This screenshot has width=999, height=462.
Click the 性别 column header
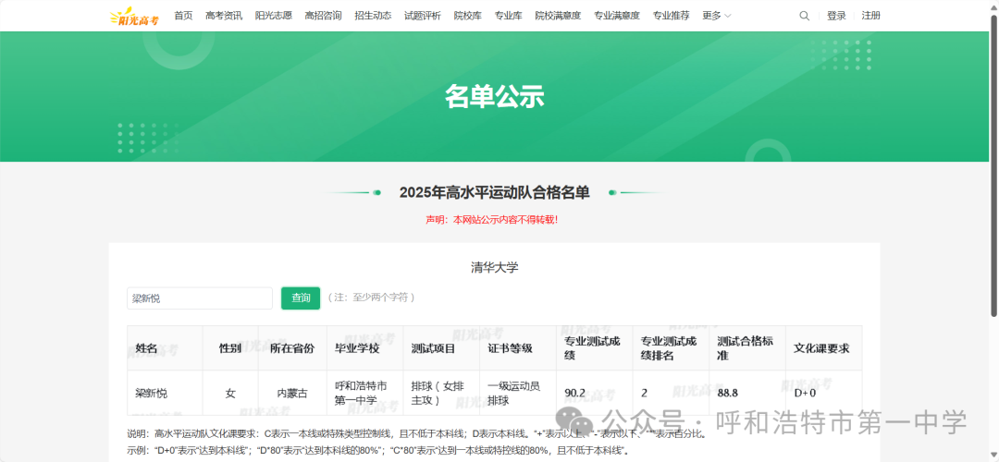coord(230,348)
